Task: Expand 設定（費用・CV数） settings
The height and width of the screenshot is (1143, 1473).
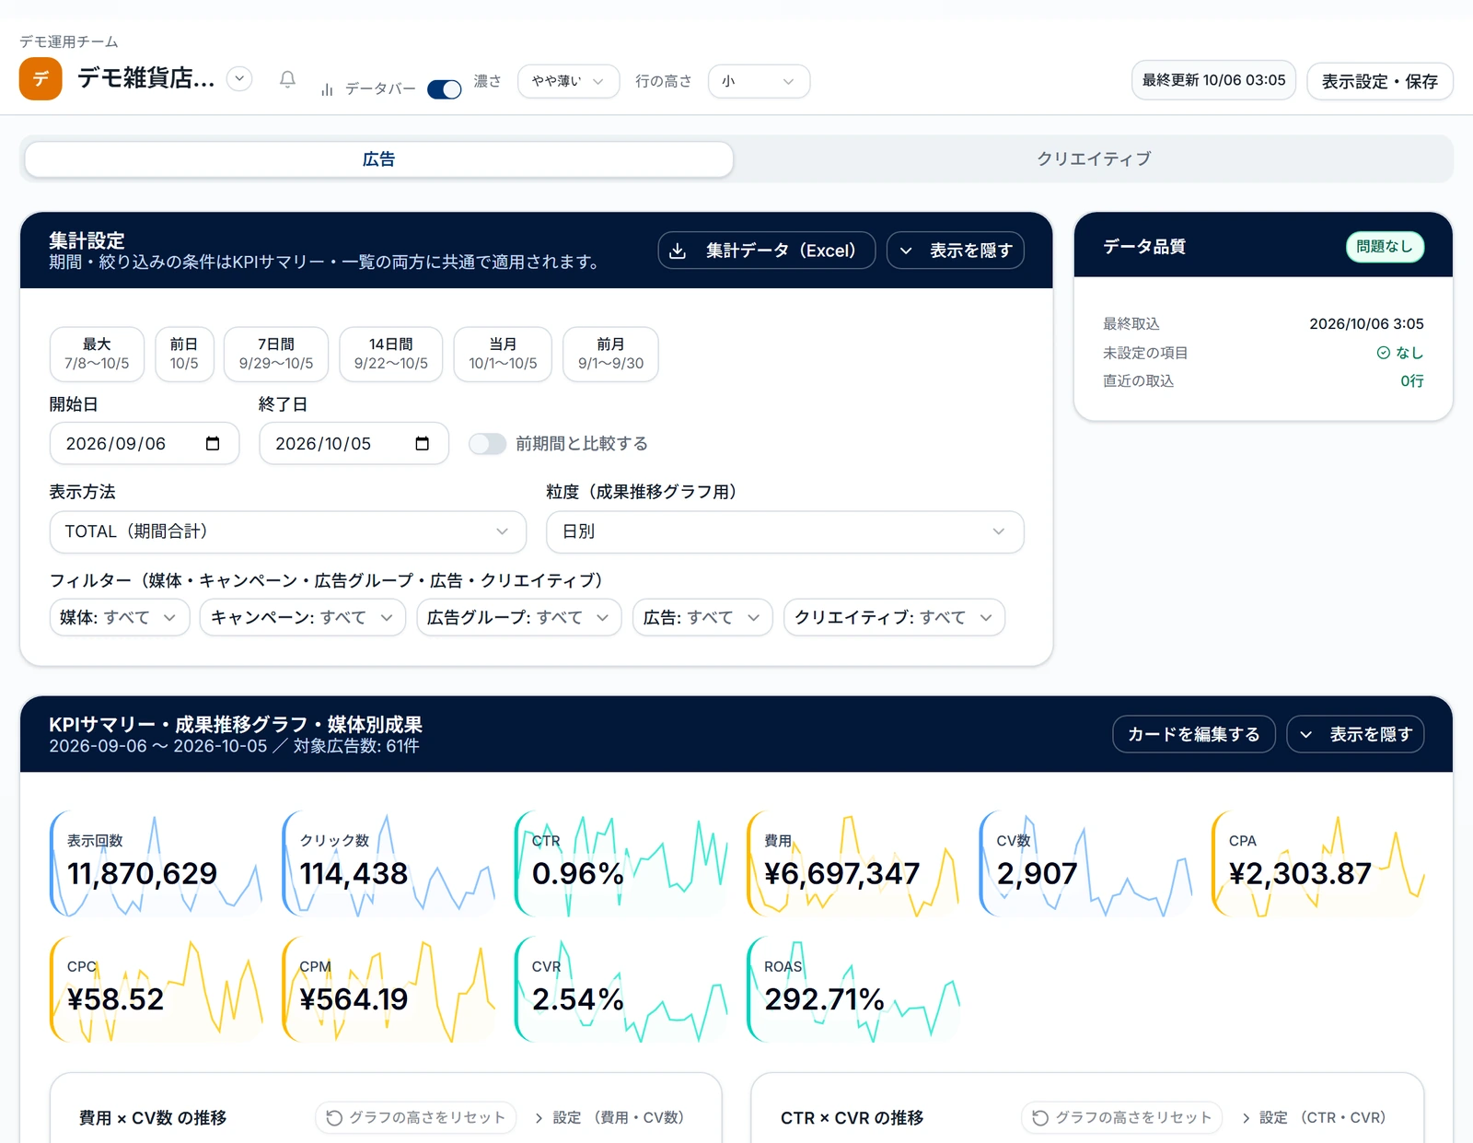Action: pyautogui.click(x=610, y=1117)
